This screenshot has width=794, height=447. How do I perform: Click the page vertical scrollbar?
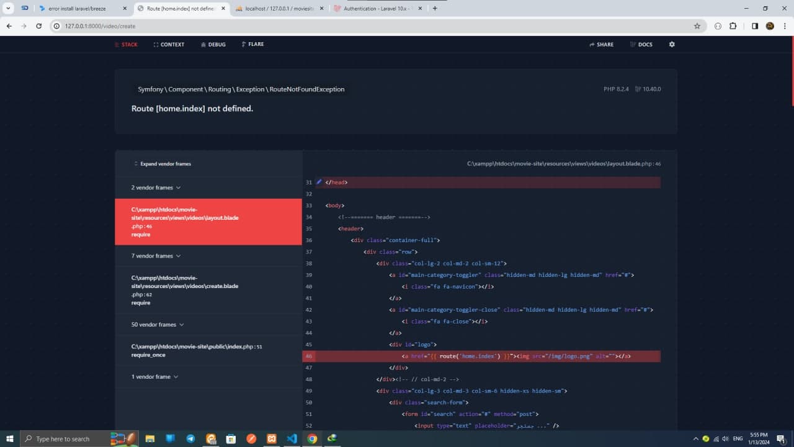pyautogui.click(x=792, y=71)
